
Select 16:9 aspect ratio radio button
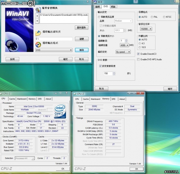click(140, 47)
